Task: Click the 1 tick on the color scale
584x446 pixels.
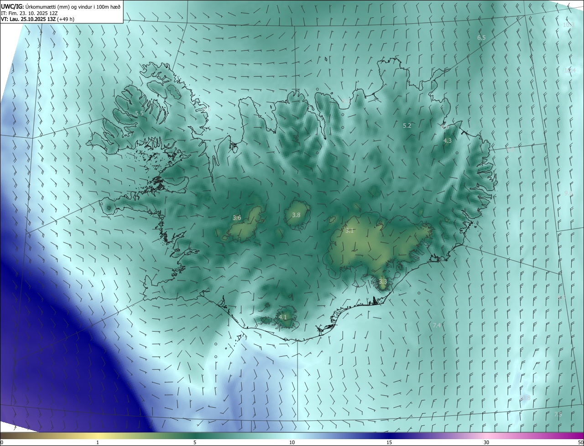Action: pyautogui.click(x=98, y=442)
